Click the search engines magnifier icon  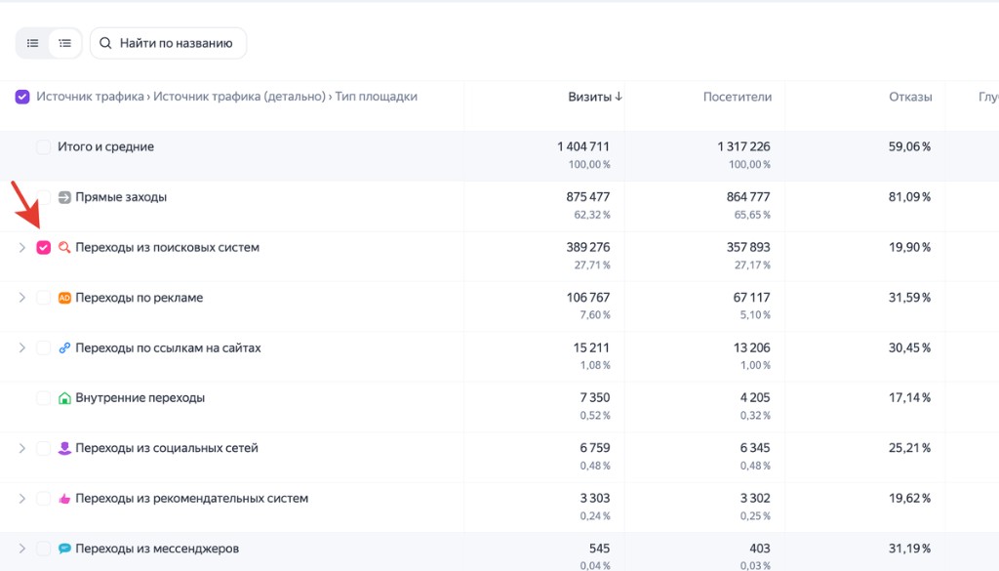[x=64, y=247]
